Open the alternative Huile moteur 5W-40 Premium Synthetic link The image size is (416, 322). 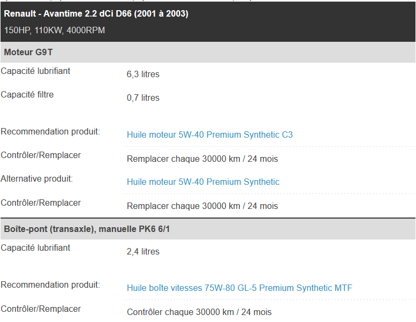click(x=203, y=182)
